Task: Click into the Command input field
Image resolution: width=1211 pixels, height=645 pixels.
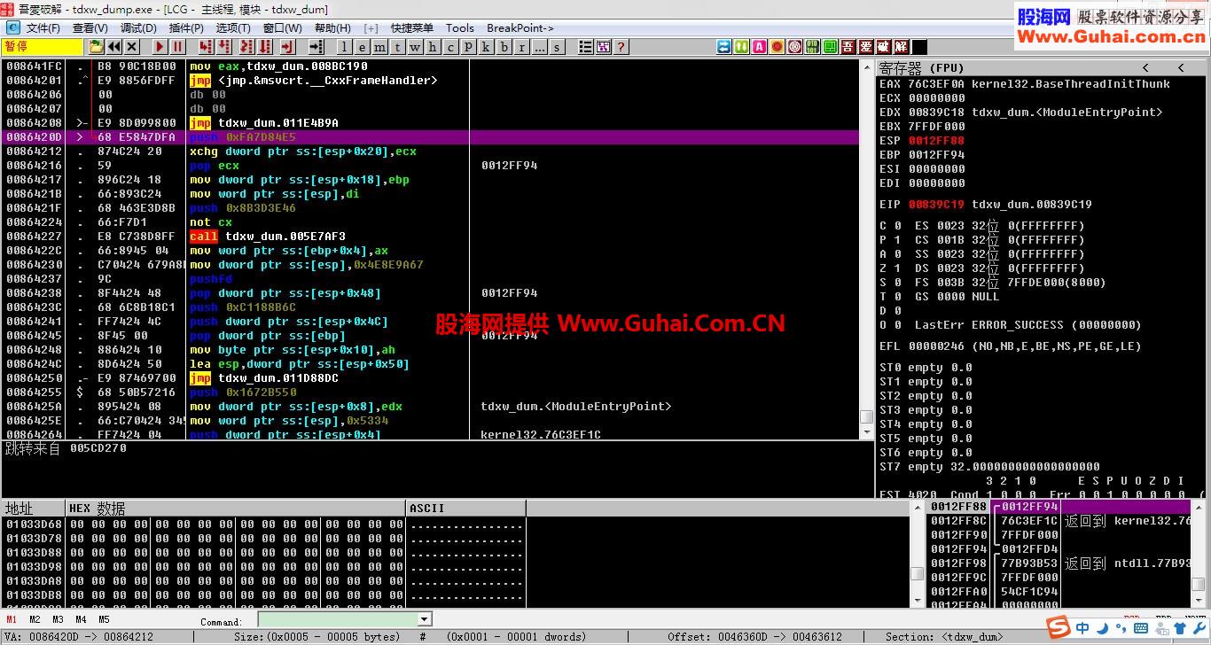Action: [338, 619]
